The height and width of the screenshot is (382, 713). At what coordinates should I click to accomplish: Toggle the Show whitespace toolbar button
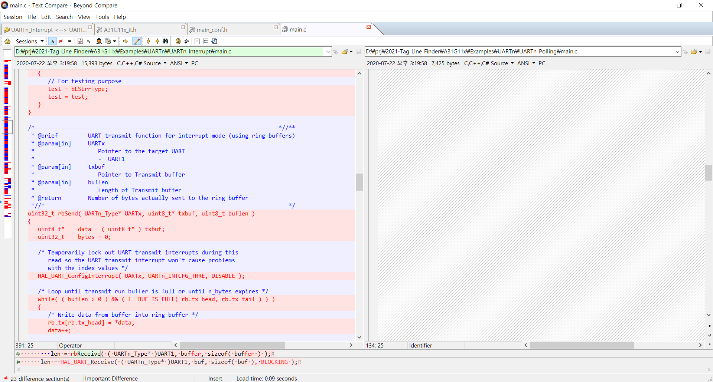[197, 41]
